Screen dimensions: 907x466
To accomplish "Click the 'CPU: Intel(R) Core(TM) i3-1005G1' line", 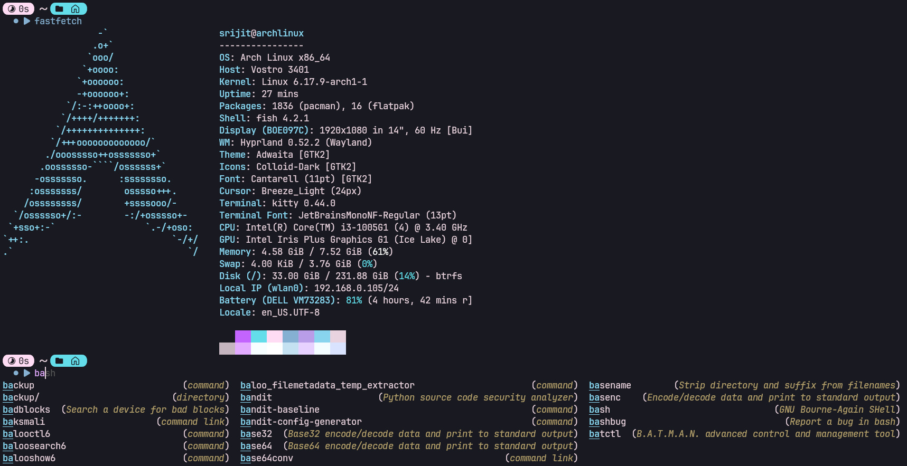I will pos(343,227).
